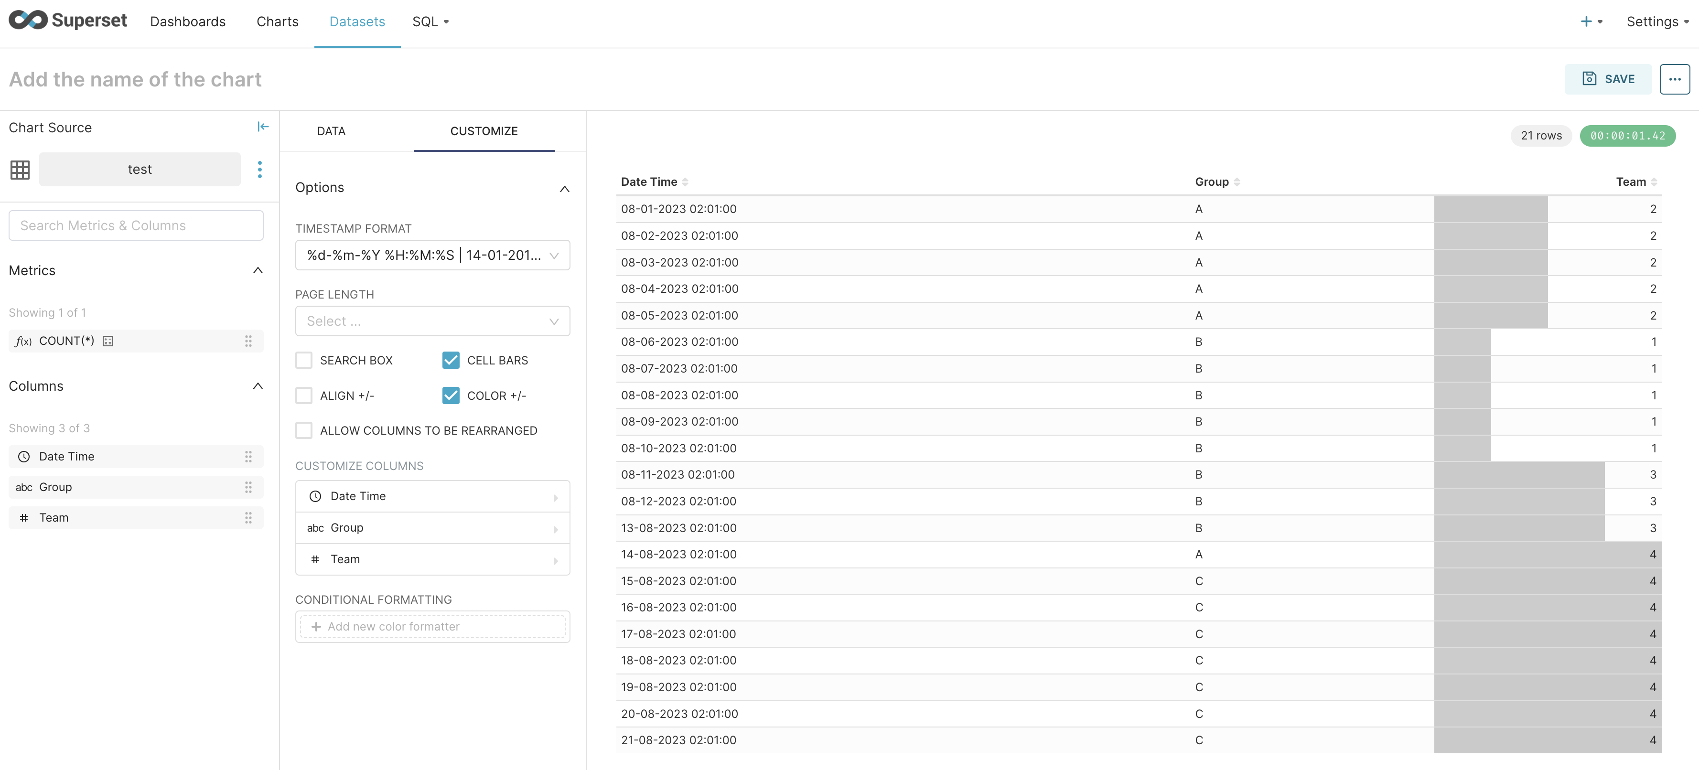Screen dimensions: 1699x770
Task: Click the Team value 4 in 15-08-2023 row
Action: tap(1653, 581)
